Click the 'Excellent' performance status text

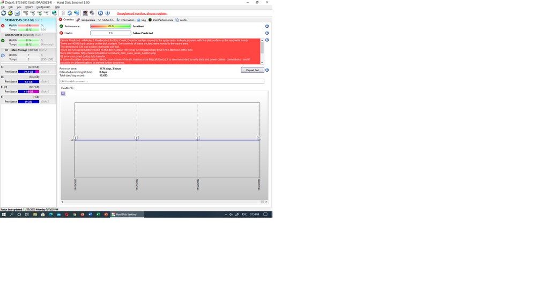[x=138, y=26]
